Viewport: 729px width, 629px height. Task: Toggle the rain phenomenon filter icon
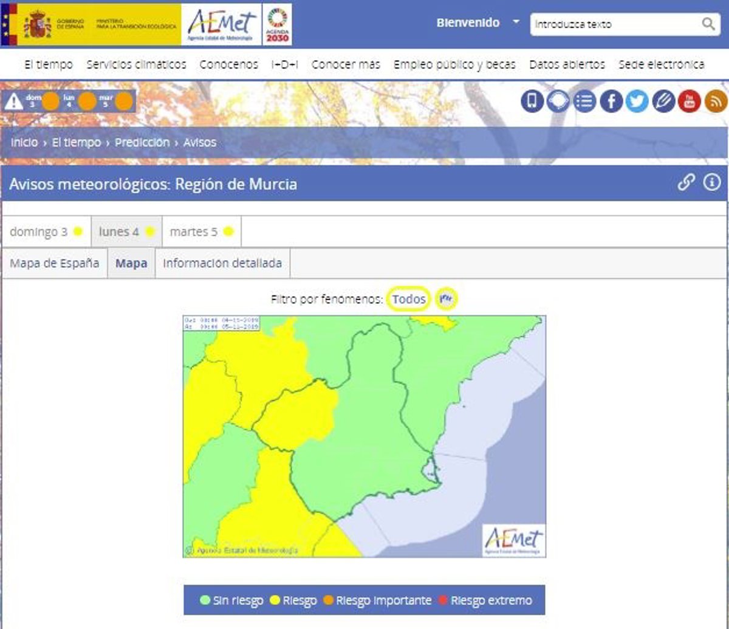pyautogui.click(x=448, y=299)
